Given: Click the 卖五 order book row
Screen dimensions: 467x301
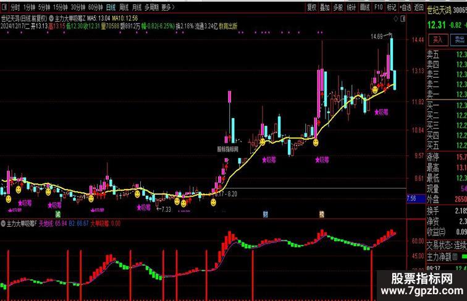Looking at the screenshot, I should (x=447, y=54).
